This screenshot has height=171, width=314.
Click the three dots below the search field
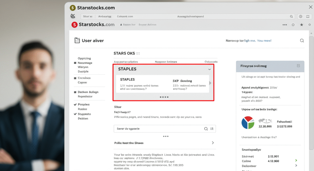(x=166, y=136)
